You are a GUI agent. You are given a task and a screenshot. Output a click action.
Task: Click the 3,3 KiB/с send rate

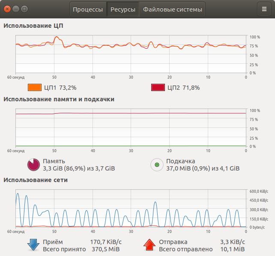233,242
